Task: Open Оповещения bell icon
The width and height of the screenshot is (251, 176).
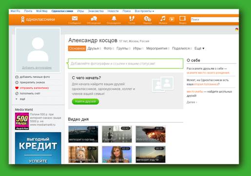Action: (x=114, y=19)
